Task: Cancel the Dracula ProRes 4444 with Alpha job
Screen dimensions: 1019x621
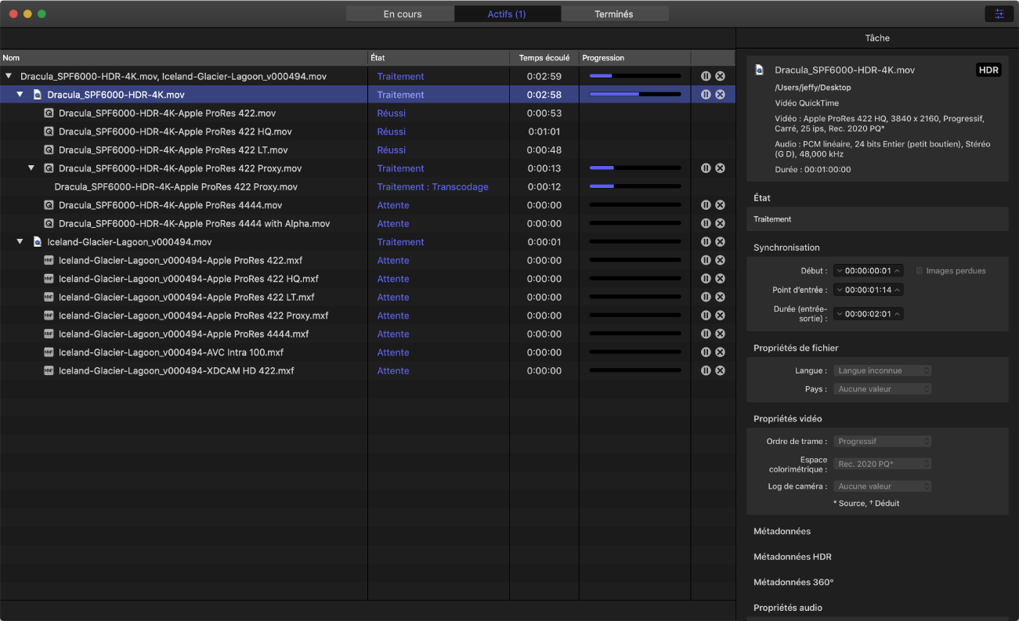Action: [x=720, y=224]
